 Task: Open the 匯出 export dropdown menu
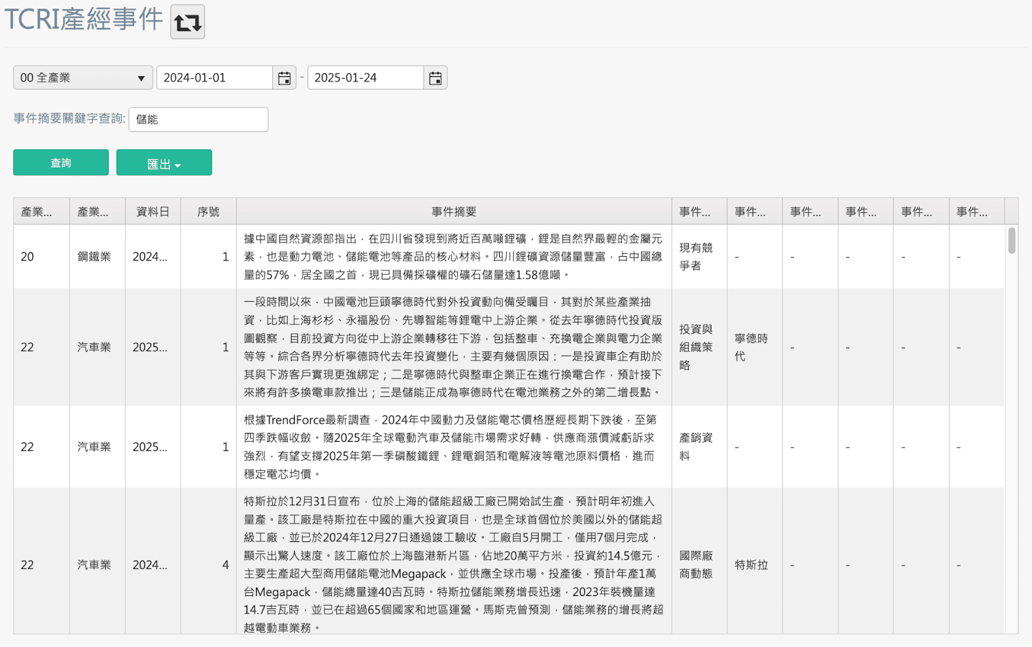(x=164, y=163)
